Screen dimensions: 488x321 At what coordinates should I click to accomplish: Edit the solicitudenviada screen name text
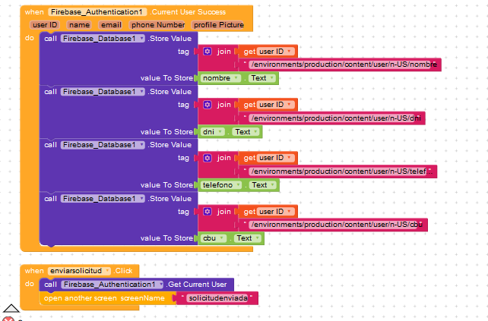218,298
